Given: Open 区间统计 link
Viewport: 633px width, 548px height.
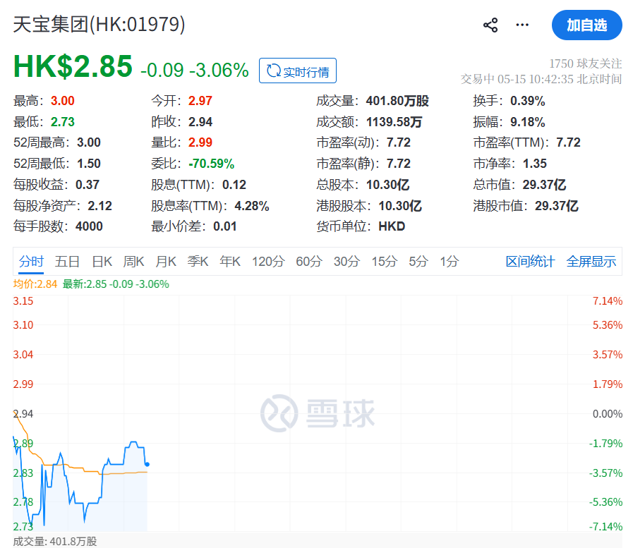Looking at the screenshot, I should click(530, 262).
